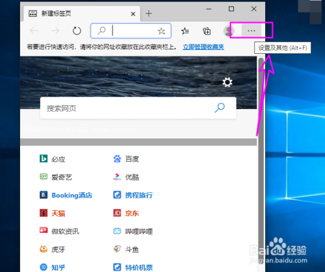This screenshot has height=272, width=325.
Task: Open the 天猫 link
Action: (x=58, y=214)
